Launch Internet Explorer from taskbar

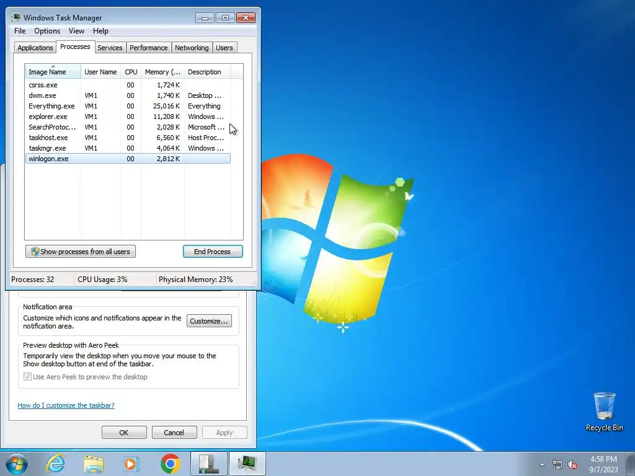(x=55, y=464)
